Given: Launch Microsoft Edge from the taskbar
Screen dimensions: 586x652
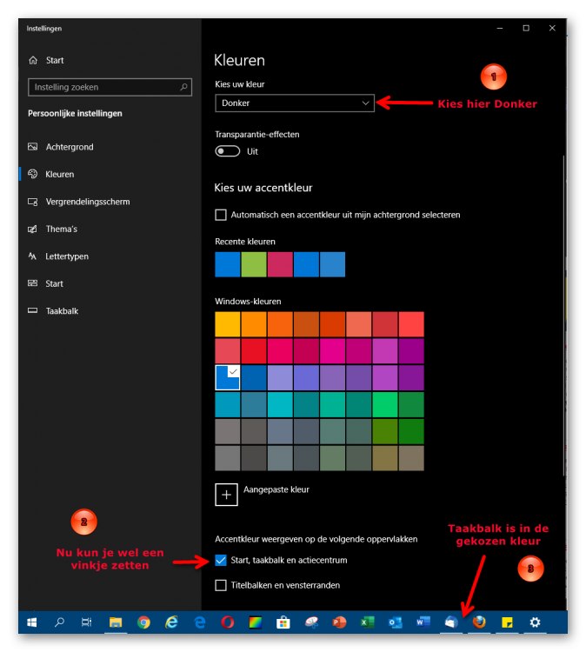Looking at the screenshot, I should tap(200, 622).
